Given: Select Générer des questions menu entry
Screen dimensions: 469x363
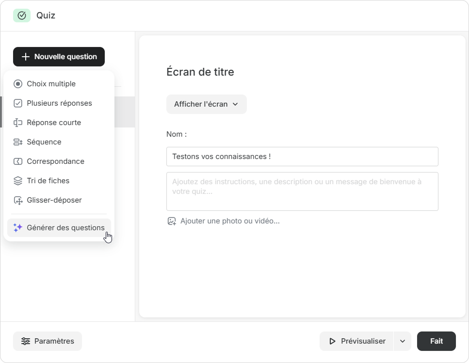Looking at the screenshot, I should coord(65,228).
